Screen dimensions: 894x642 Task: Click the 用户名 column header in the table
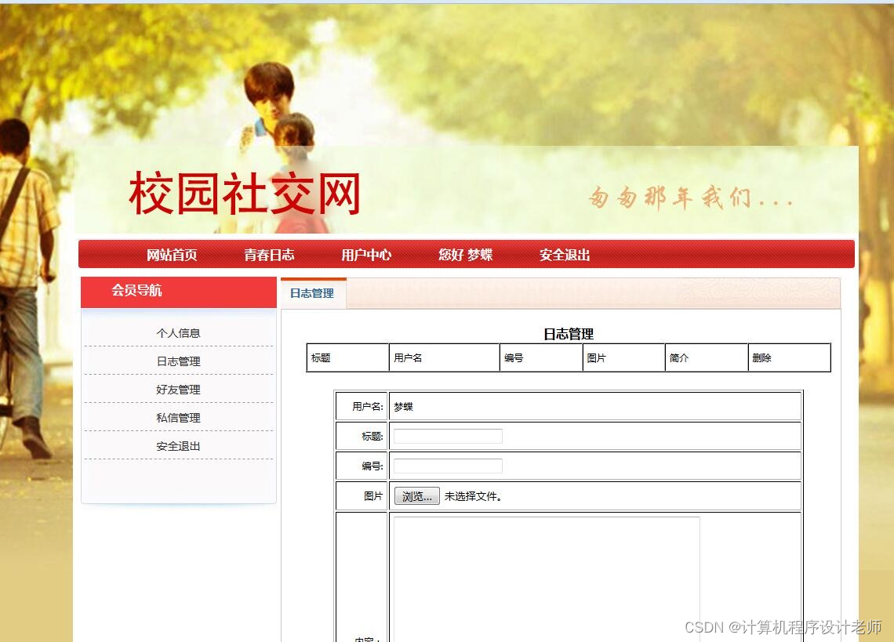[444, 357]
